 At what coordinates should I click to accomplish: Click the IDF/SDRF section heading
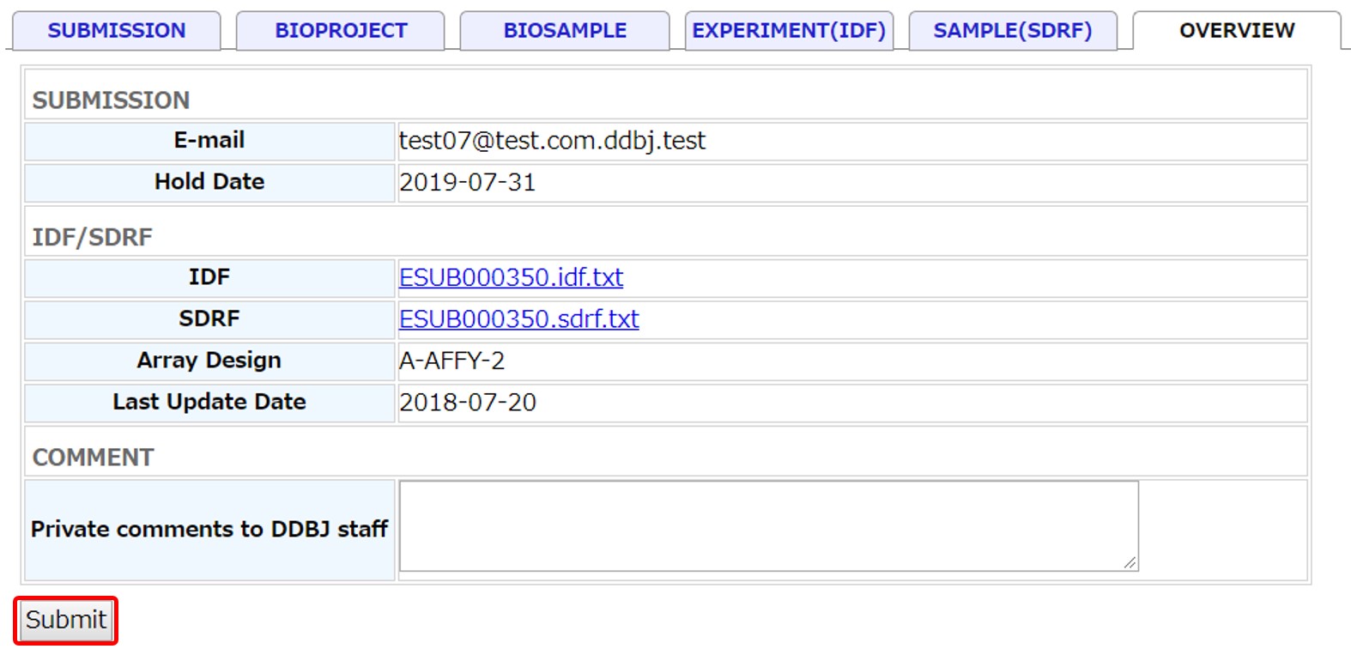(x=92, y=237)
